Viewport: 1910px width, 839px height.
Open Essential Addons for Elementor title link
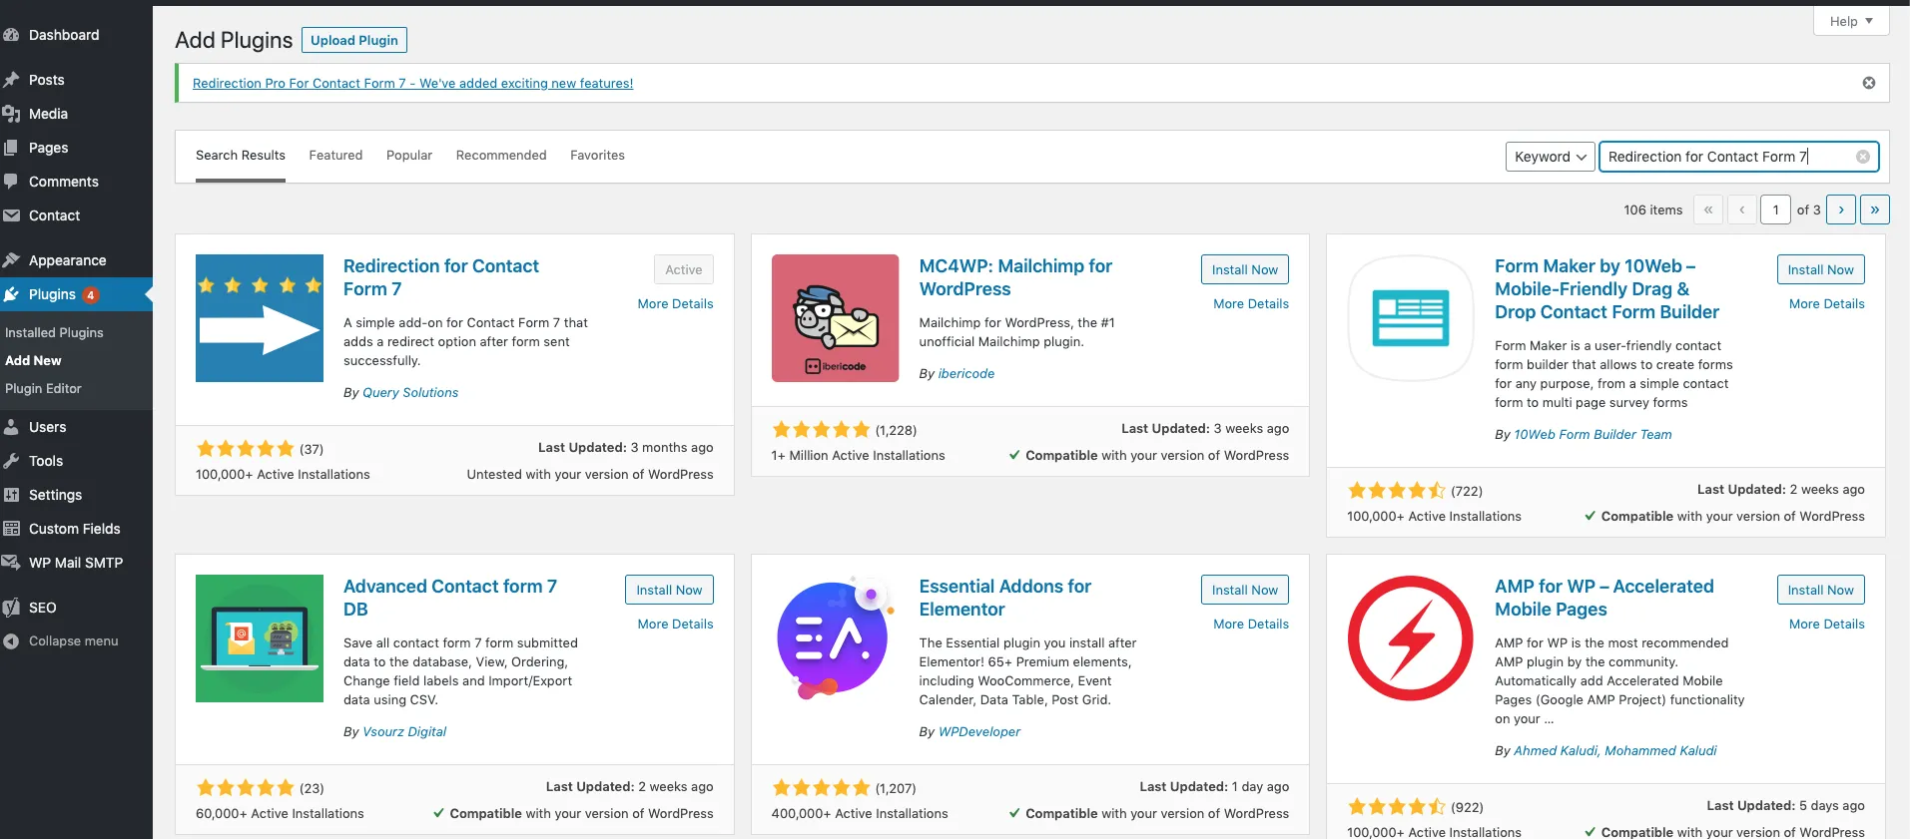pyautogui.click(x=1004, y=598)
